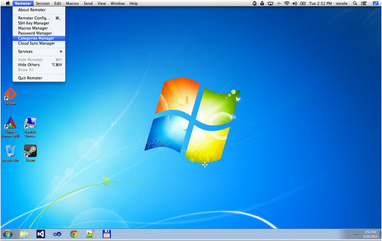Choose Hide Others
Viewport: 382px width, 241px height.
tap(39, 65)
